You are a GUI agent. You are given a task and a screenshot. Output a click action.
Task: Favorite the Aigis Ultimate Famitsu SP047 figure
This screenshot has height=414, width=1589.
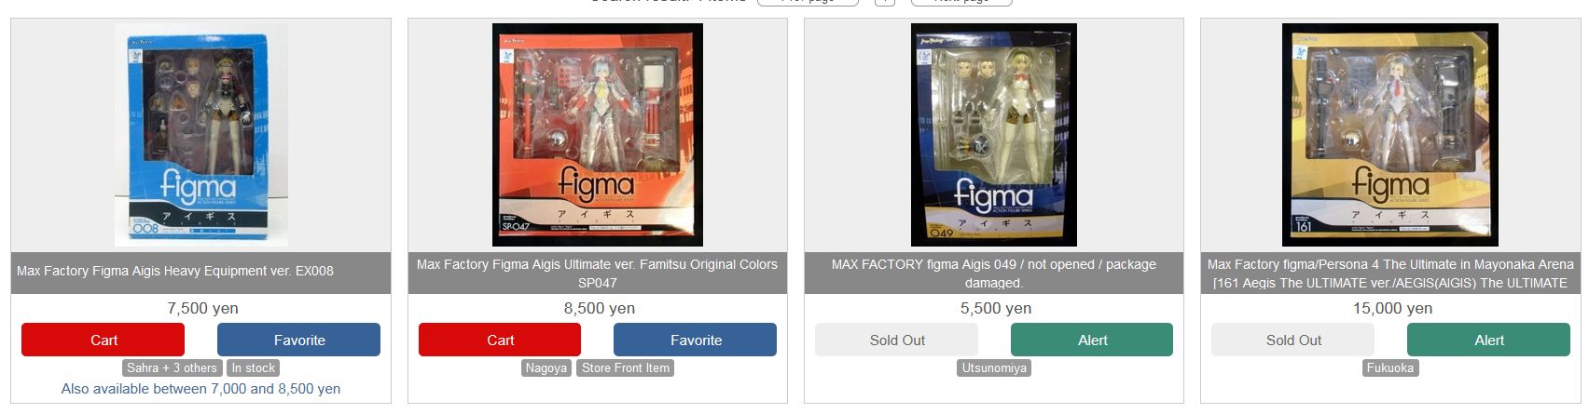695,340
